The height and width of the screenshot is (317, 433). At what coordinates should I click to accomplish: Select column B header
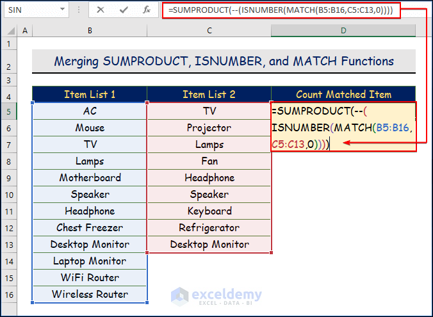[x=90, y=30]
